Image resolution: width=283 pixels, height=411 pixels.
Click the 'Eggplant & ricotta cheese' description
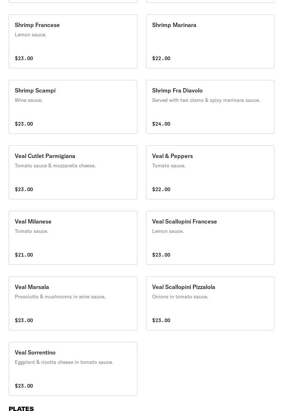click(x=64, y=362)
